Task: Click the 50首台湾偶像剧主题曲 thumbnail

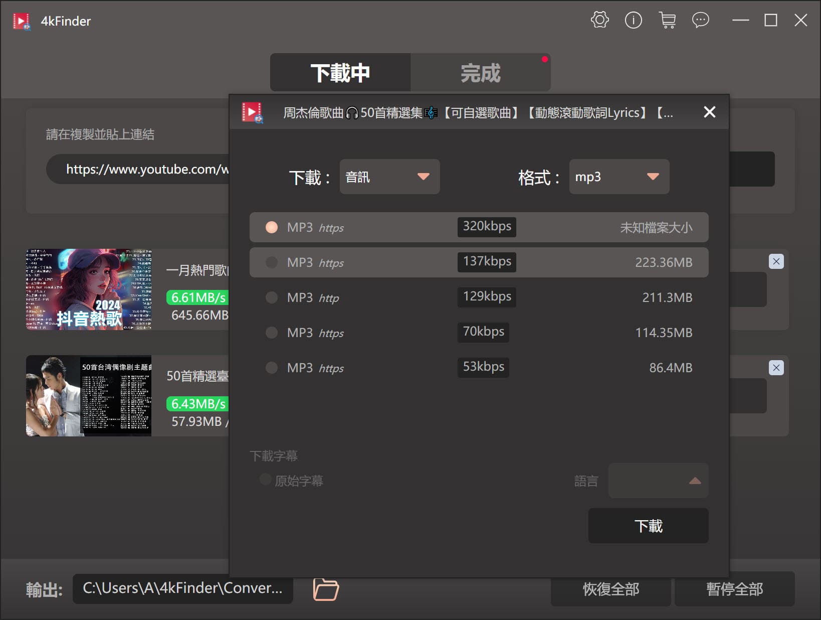Action: click(x=89, y=396)
